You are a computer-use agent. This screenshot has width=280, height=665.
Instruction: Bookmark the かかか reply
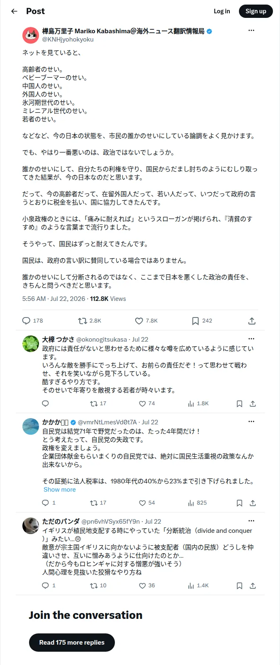click(239, 503)
